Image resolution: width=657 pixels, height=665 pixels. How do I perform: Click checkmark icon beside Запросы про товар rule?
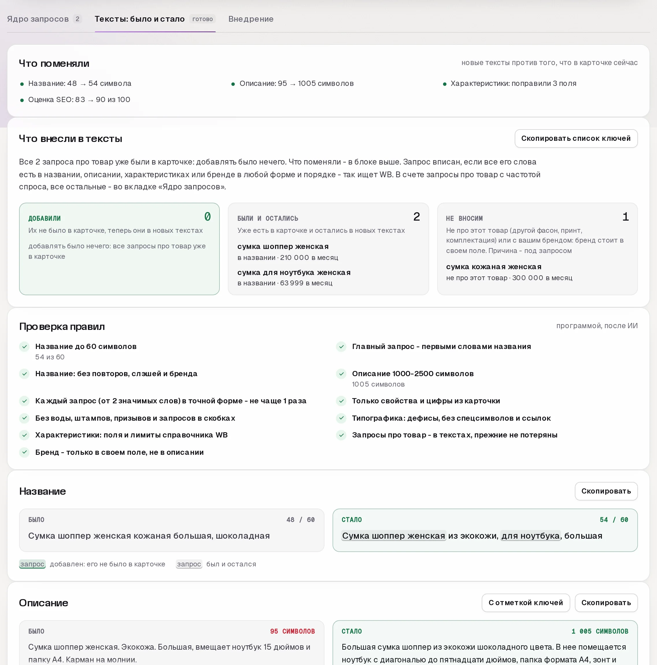341,435
